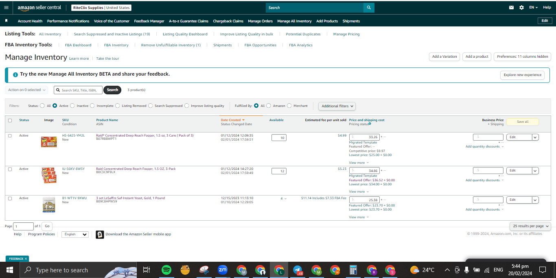Image resolution: width=556 pixels, height=278 pixels.
Task: Filter Fulfilled By Amazon
Action: 269,106
